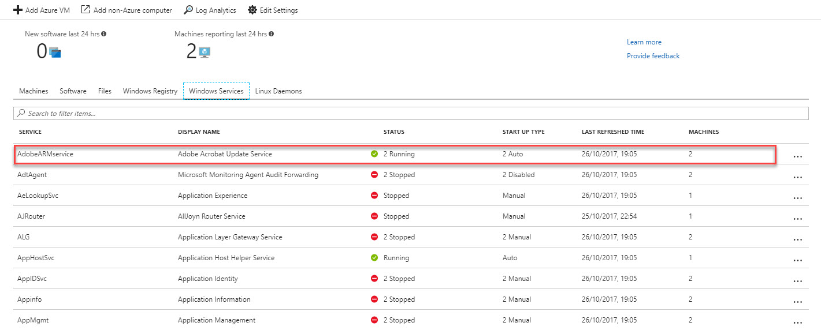Click the Add Azure VM plus icon
Viewport: 821px width, 330px height.
click(18, 10)
